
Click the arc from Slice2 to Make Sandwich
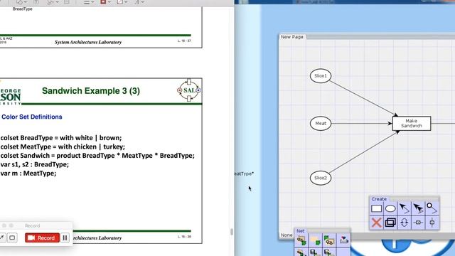pos(364,152)
